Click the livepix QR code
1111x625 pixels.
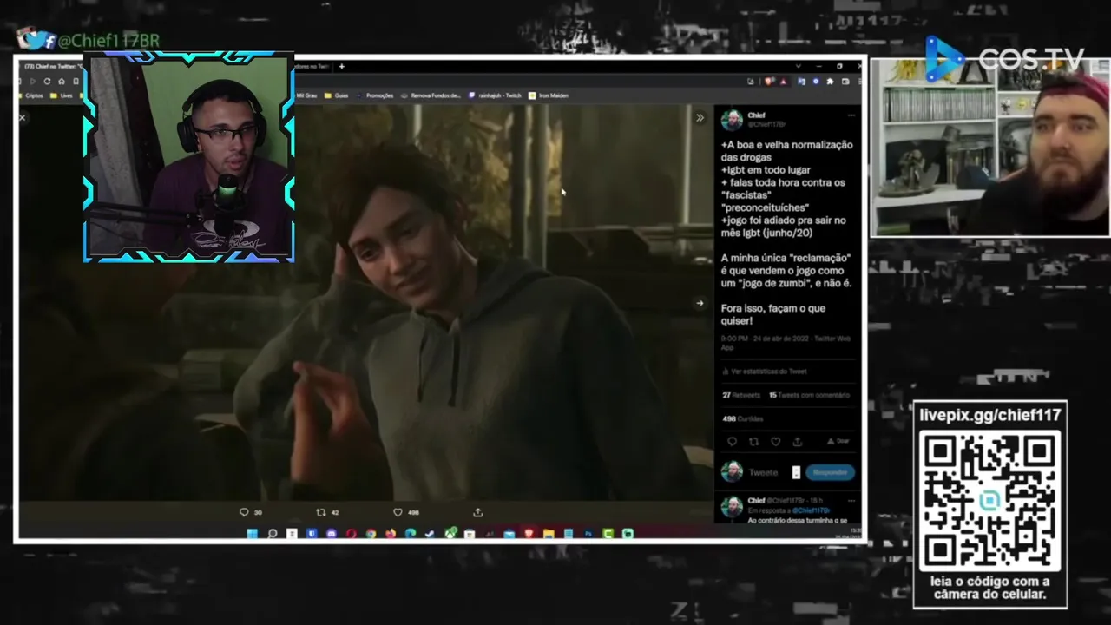(989, 501)
